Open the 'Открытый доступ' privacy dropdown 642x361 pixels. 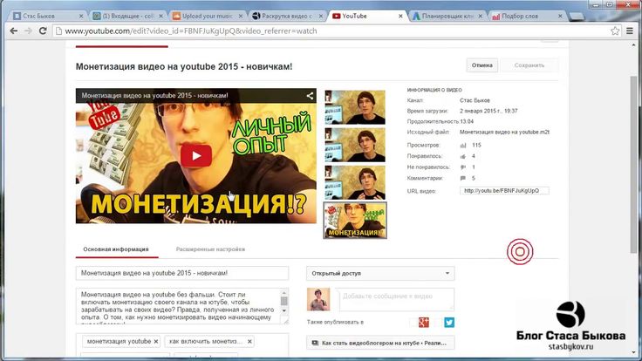pos(380,273)
